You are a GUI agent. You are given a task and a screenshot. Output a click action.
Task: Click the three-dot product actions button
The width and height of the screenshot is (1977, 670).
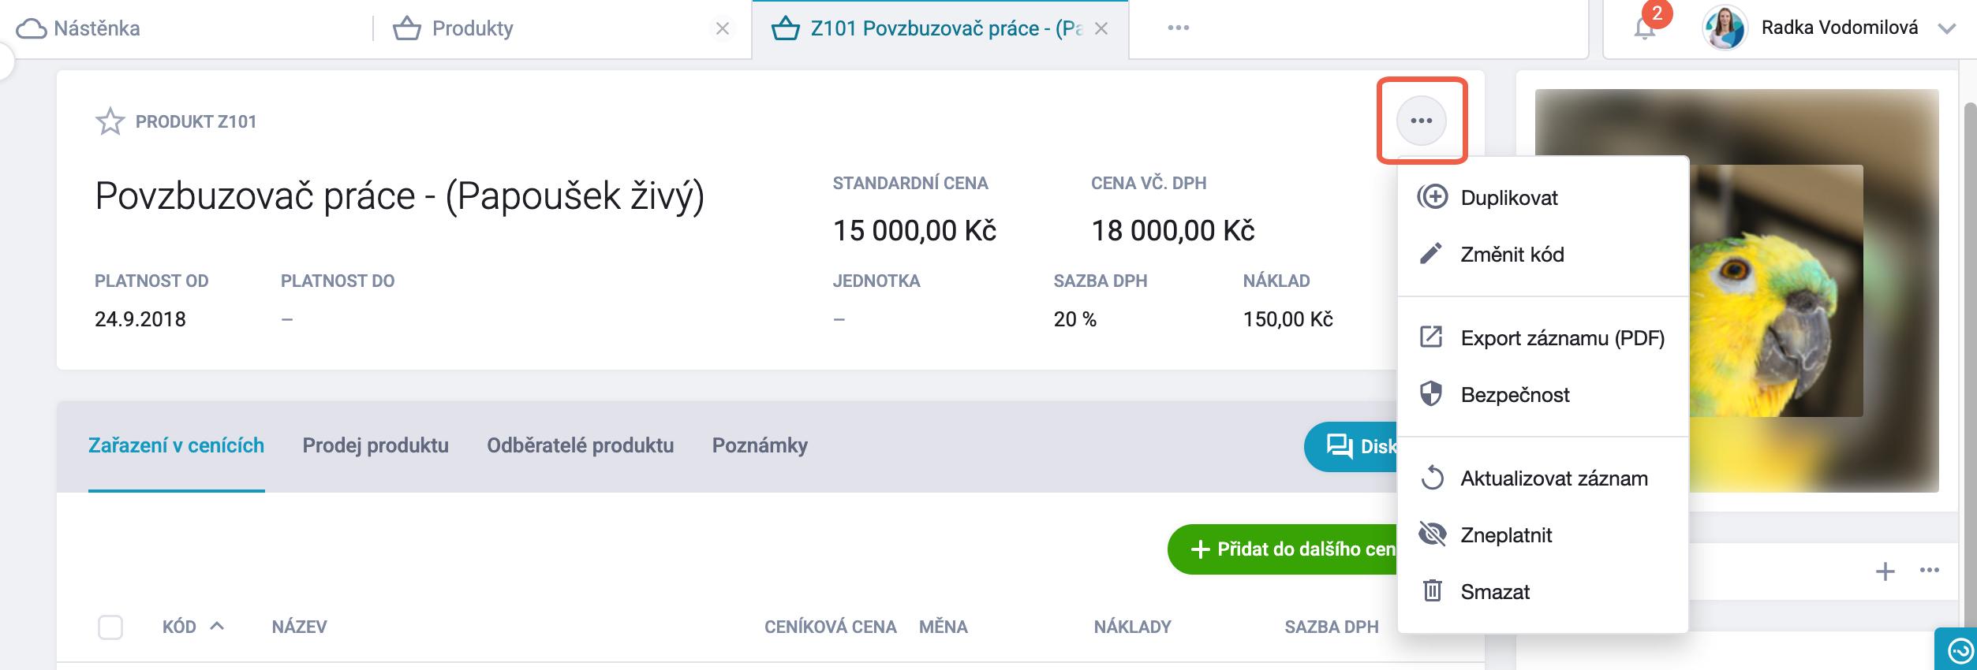[x=1421, y=121]
